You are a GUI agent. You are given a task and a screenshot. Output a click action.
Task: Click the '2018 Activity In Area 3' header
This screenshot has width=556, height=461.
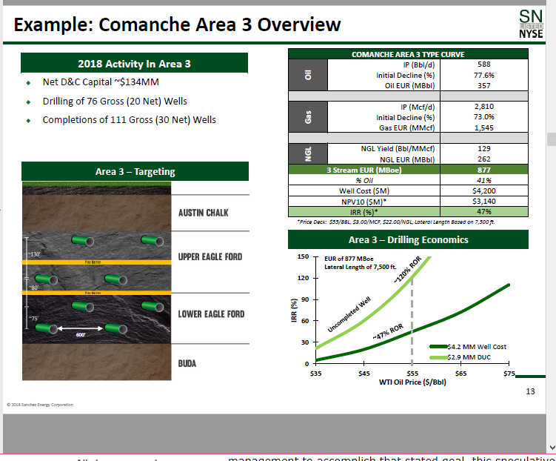pos(135,64)
